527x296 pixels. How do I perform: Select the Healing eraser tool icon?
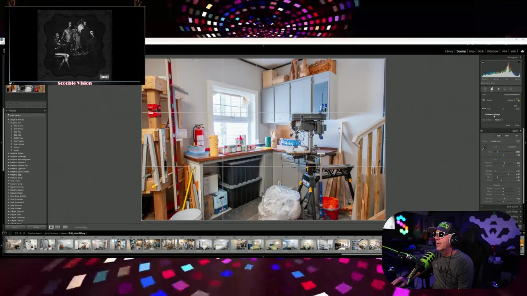coord(498,89)
